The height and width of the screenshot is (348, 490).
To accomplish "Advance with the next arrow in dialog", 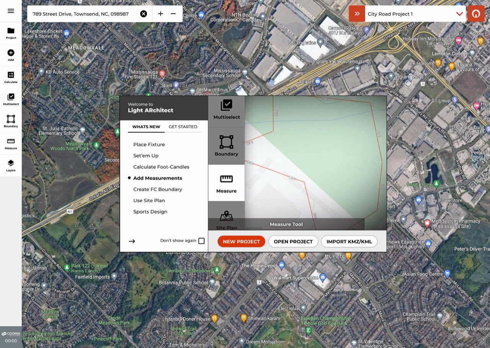I will pos(132,241).
